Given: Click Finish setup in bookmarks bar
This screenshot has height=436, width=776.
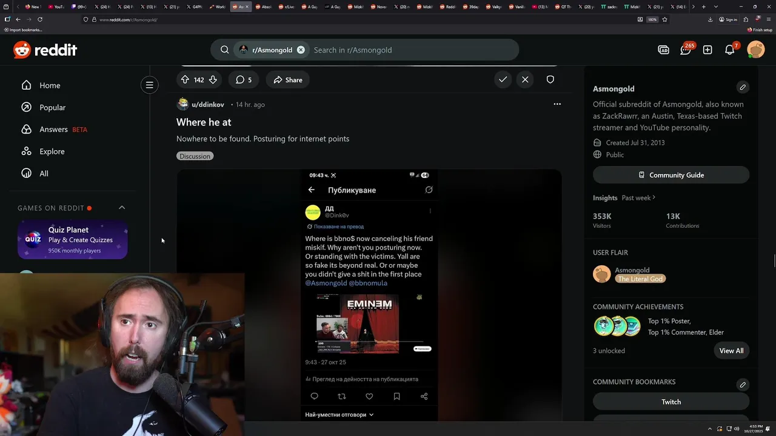Looking at the screenshot, I should tap(760, 30).
